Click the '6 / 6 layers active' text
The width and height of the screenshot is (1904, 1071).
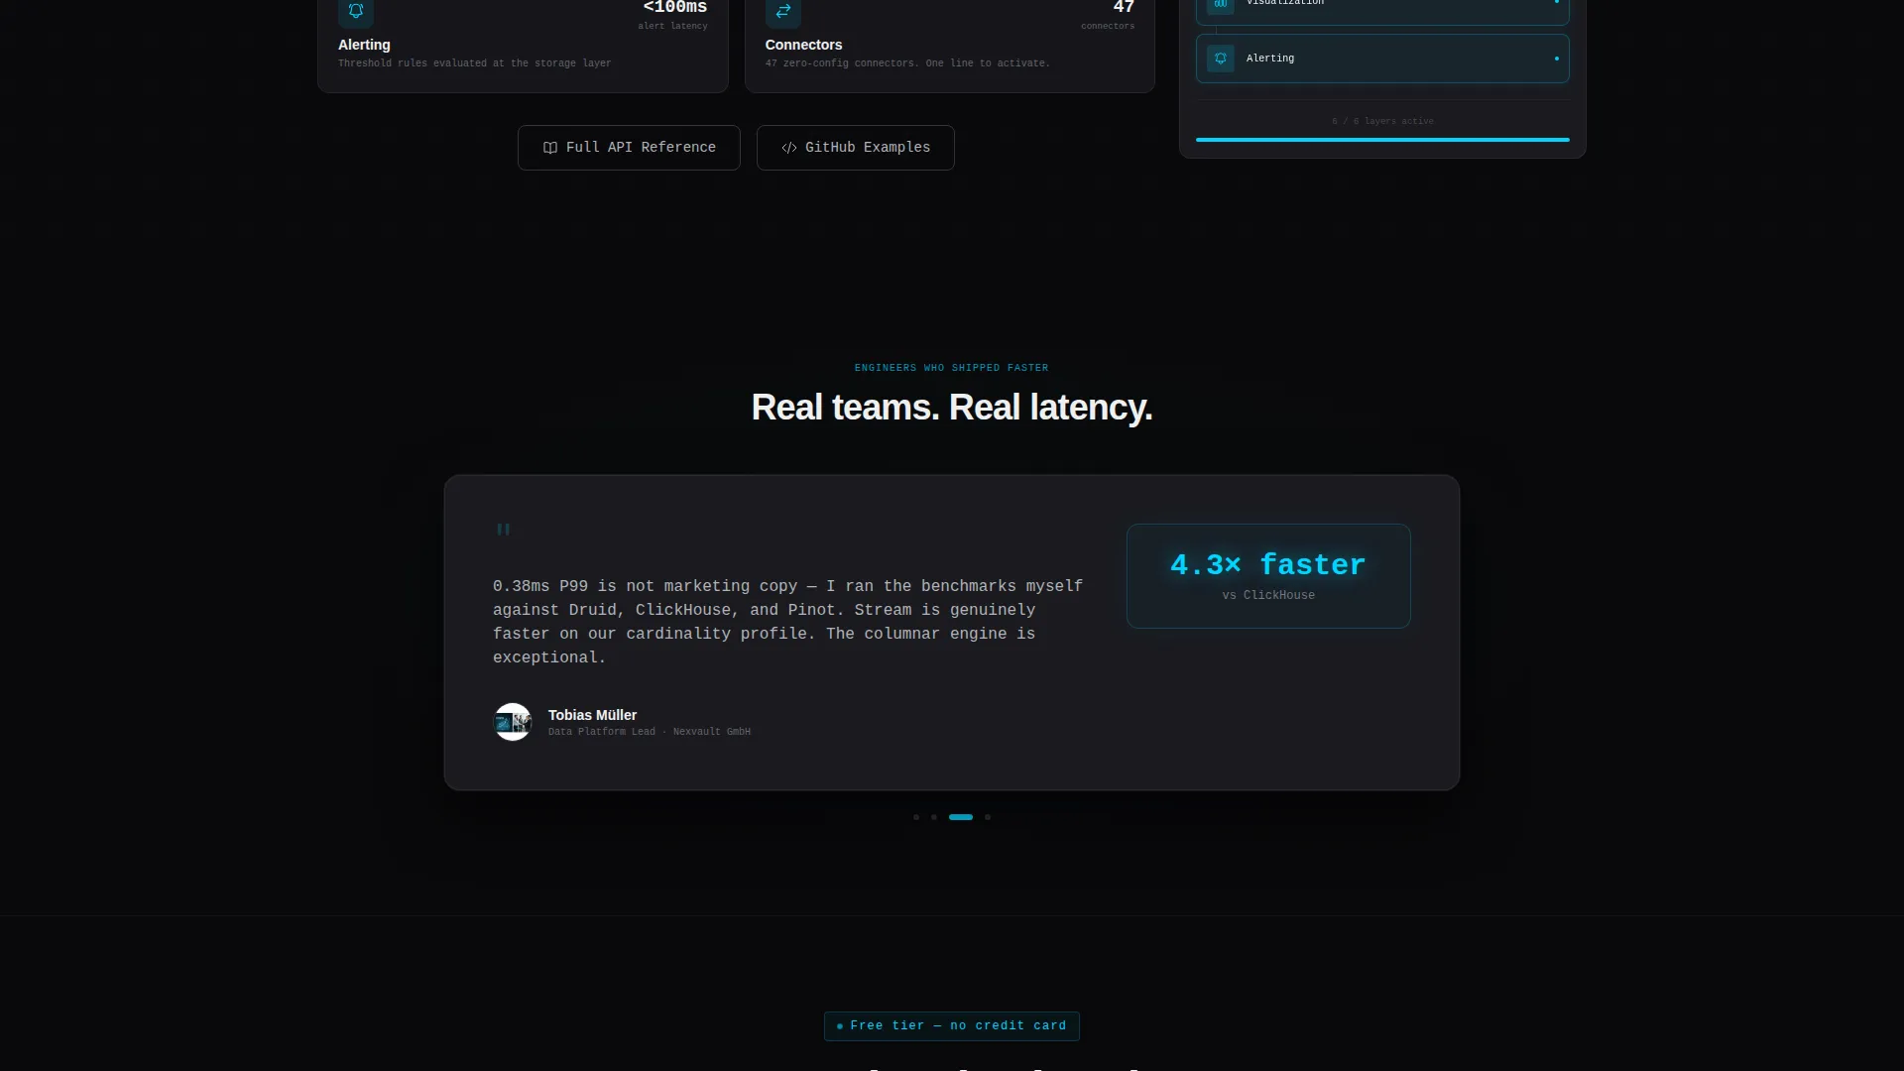[x=1382, y=121]
